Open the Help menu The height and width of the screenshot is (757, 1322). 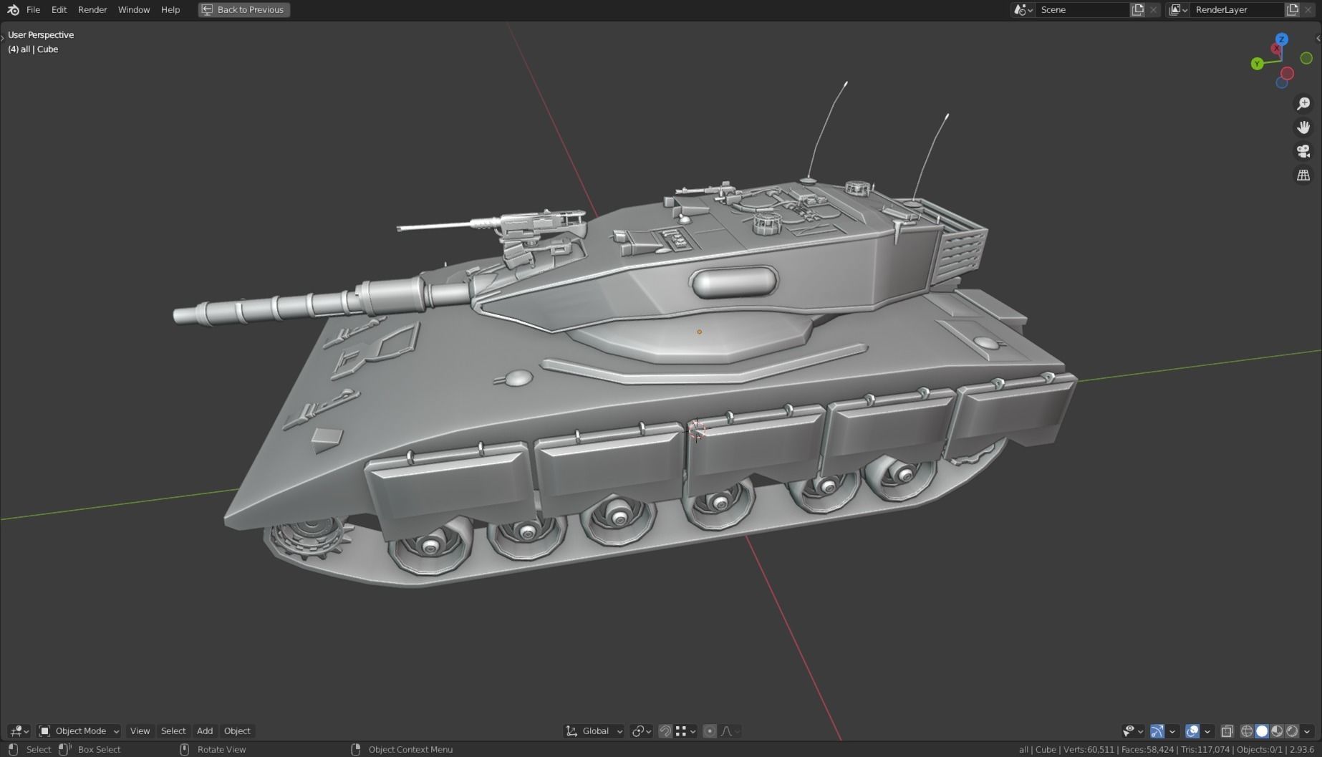[170, 10]
